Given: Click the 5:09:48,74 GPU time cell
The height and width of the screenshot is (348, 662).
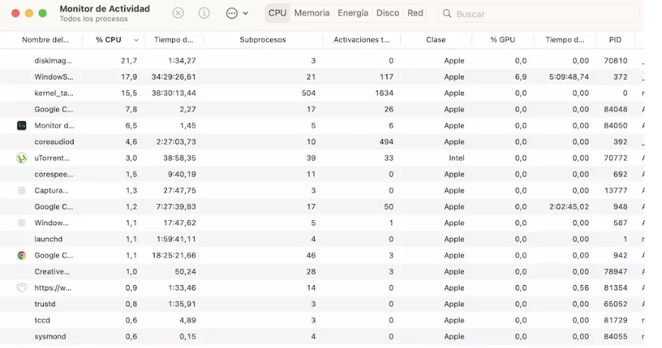Looking at the screenshot, I should (569, 77).
